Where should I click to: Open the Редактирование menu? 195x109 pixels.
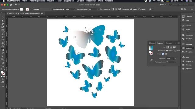point(37,1)
